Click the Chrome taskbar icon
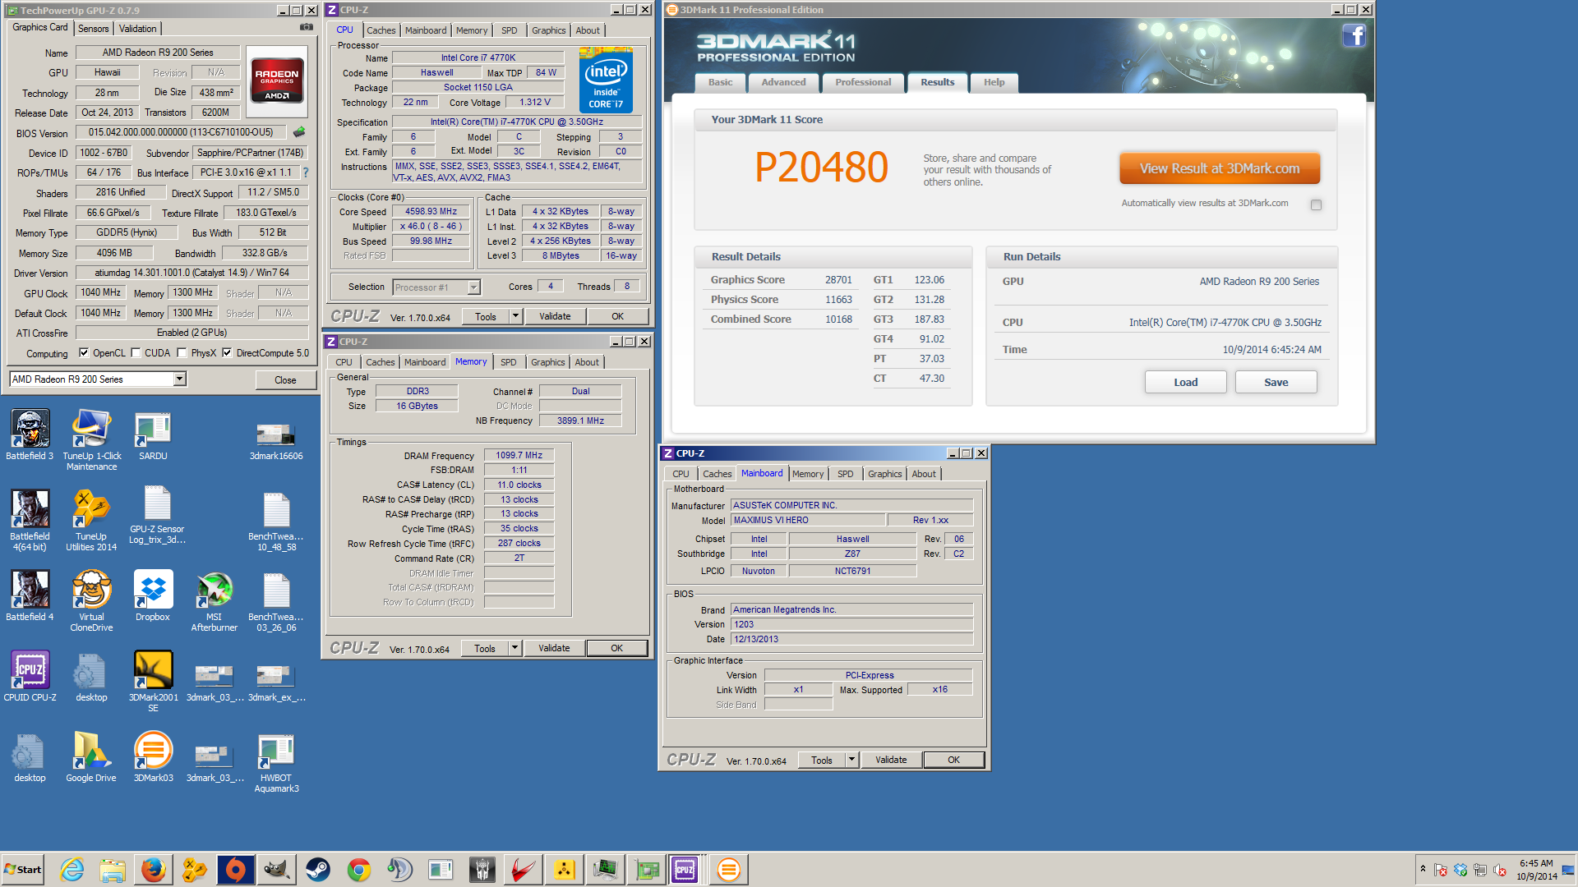 click(359, 870)
